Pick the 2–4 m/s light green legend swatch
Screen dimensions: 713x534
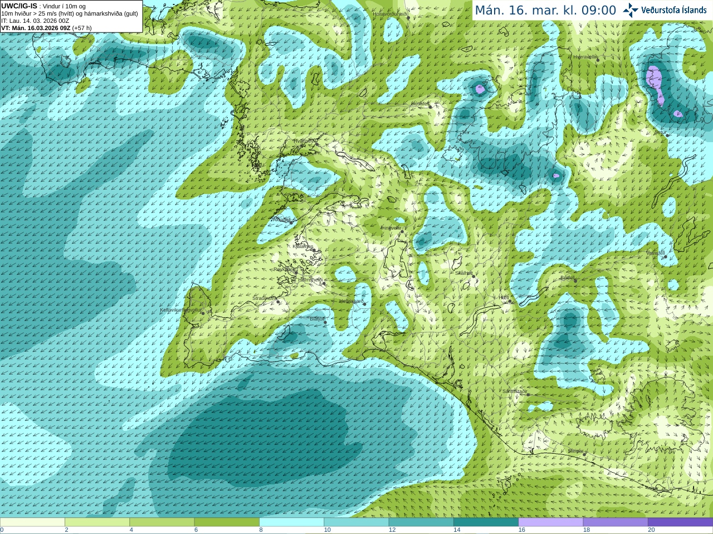97,522
